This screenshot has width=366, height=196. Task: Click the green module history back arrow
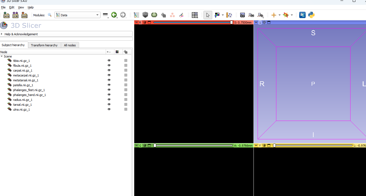tap(114, 15)
